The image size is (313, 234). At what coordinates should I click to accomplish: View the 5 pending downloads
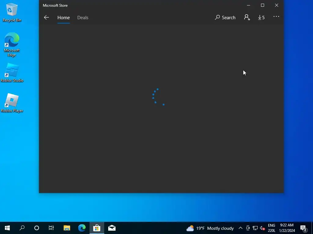pos(261,17)
